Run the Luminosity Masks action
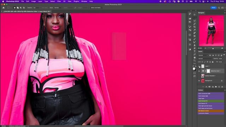 pyautogui.click(x=211, y=114)
